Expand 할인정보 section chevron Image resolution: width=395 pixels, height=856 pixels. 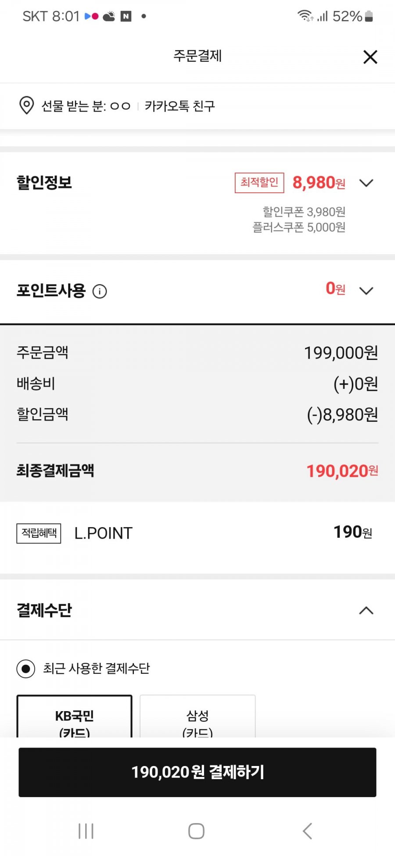[x=366, y=183]
